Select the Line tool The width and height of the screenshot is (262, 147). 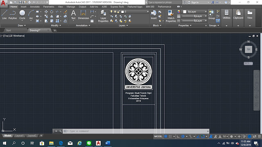click(x=5, y=15)
